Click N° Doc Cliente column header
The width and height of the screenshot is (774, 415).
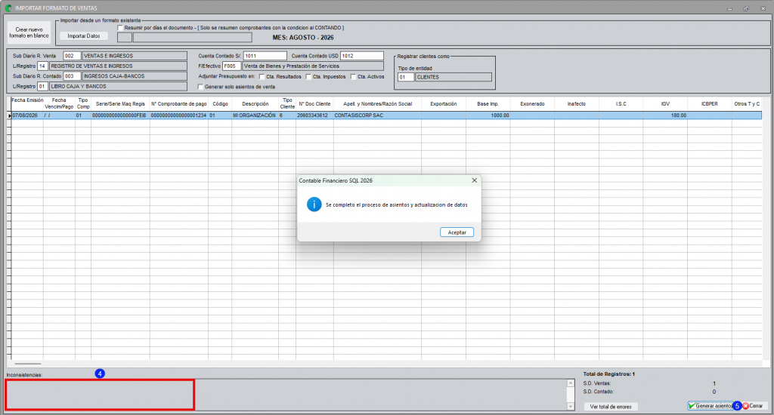(314, 104)
